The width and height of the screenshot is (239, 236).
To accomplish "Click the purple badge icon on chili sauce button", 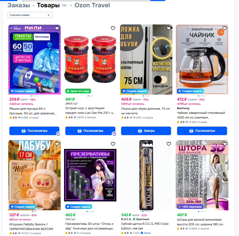I will click(x=114, y=134).
